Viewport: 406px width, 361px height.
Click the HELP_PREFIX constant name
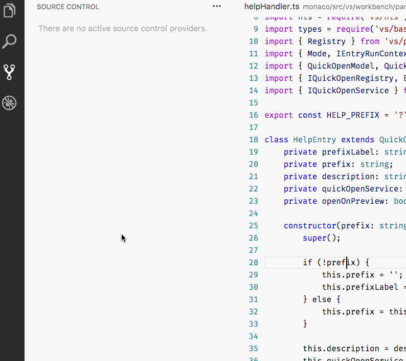click(353, 115)
